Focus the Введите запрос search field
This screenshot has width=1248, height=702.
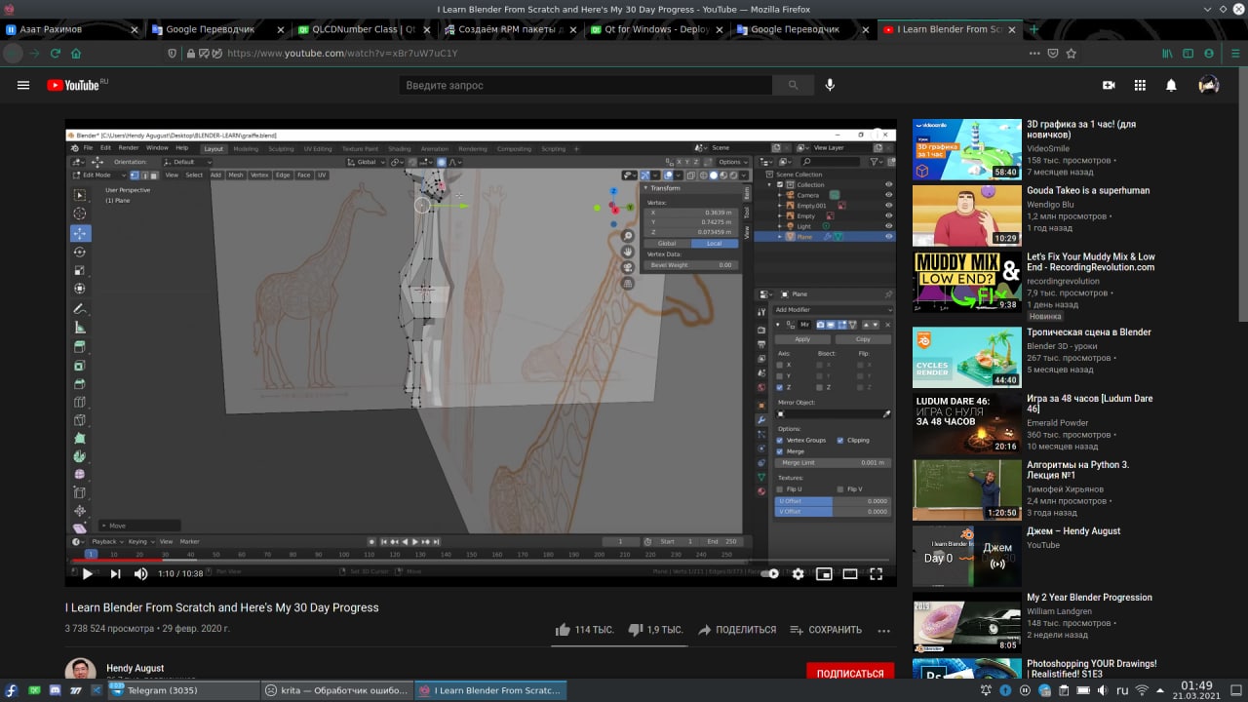(x=586, y=85)
